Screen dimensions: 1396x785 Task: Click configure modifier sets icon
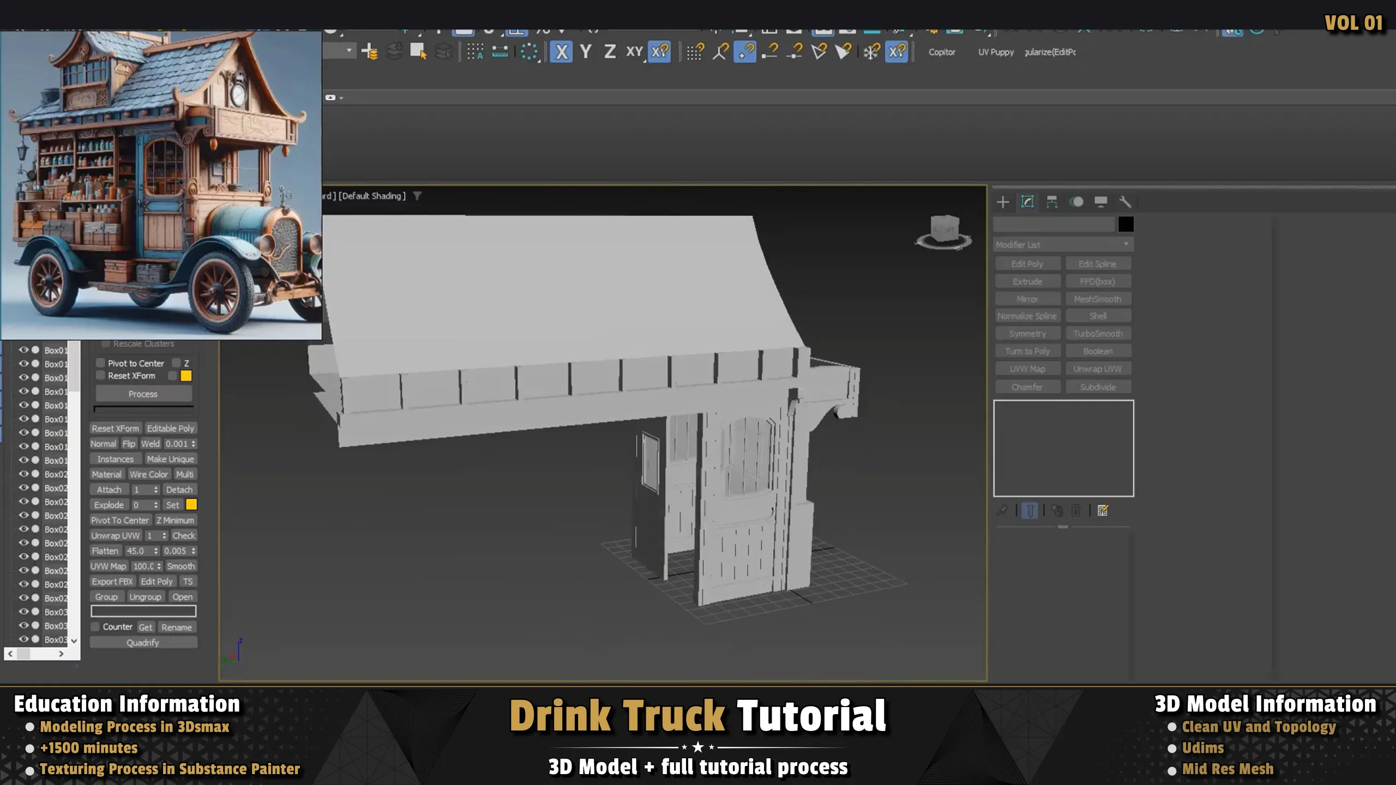click(x=1103, y=511)
